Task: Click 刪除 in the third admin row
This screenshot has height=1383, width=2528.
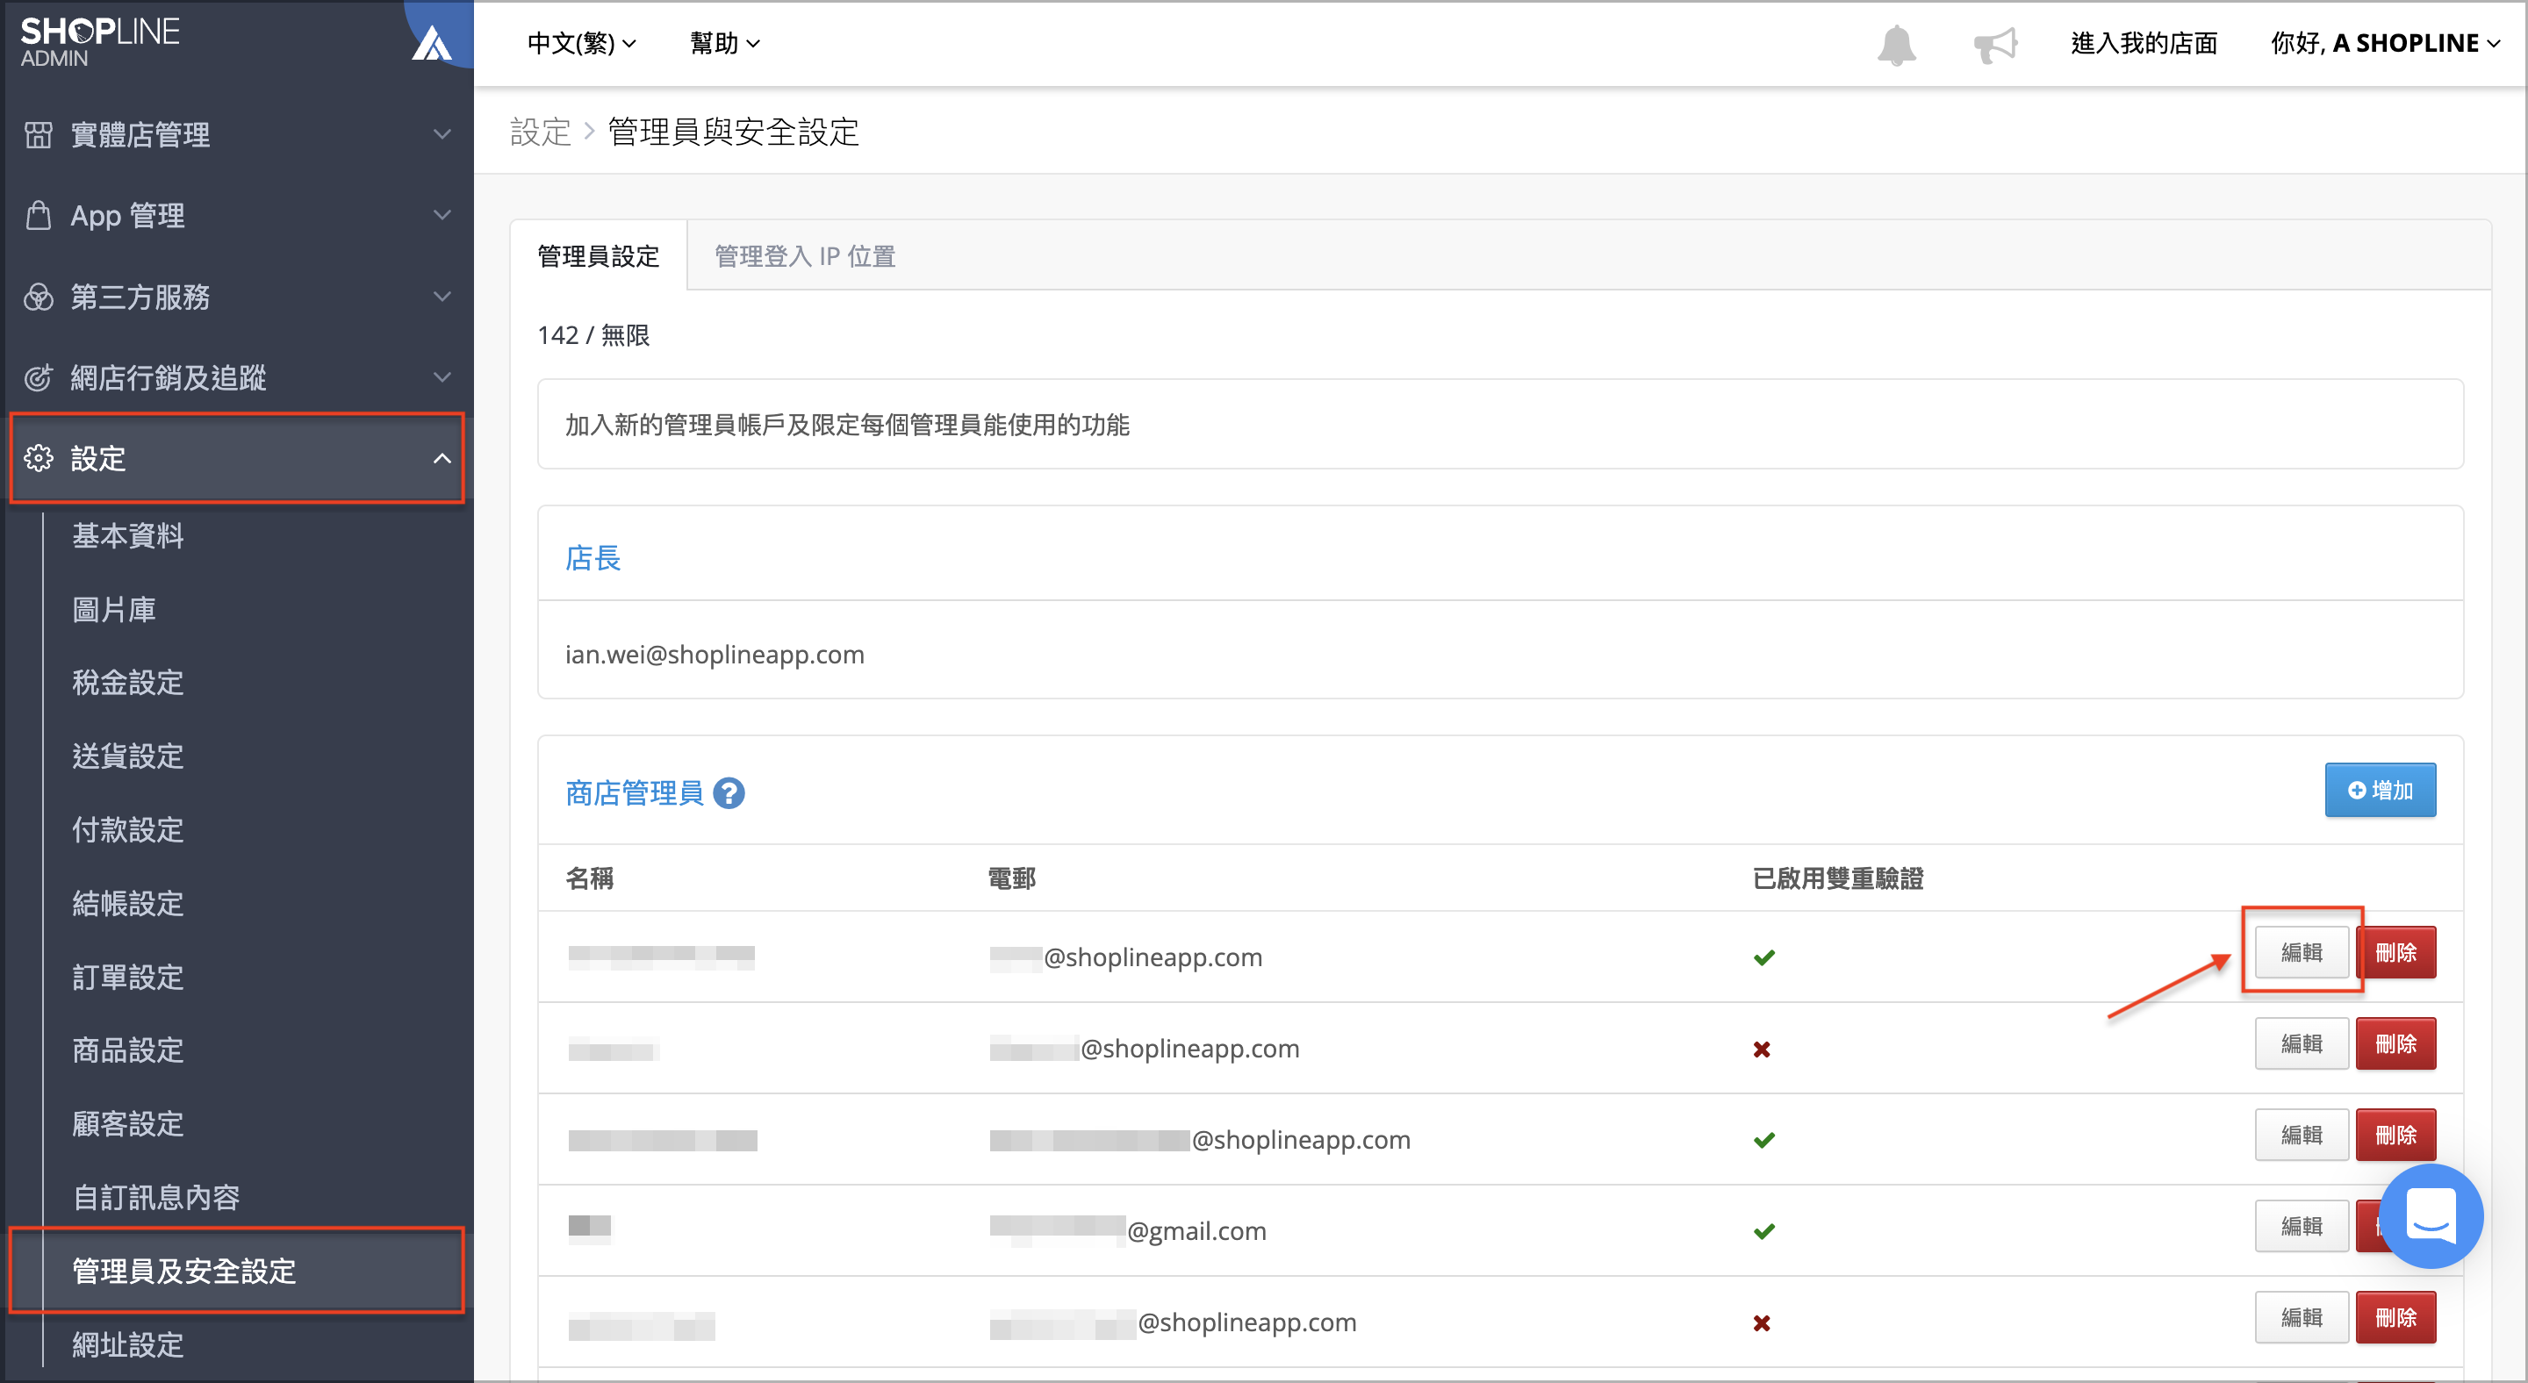Action: (x=2395, y=1134)
